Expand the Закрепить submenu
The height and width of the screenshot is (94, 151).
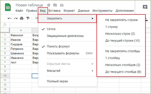67,18
